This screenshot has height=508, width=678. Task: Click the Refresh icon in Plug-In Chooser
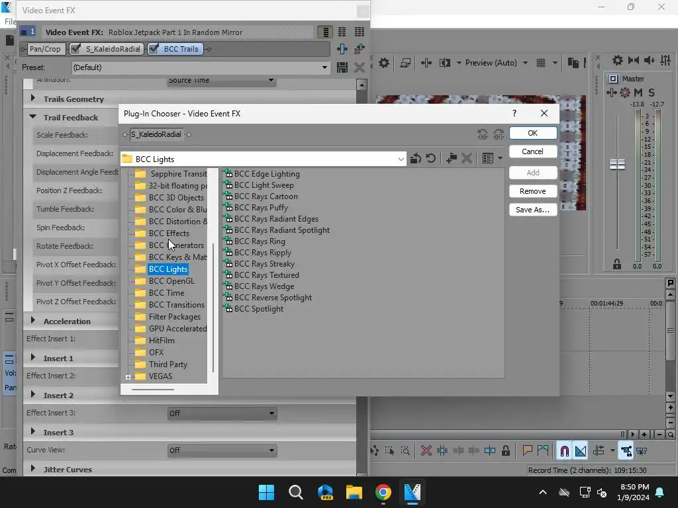[430, 159]
